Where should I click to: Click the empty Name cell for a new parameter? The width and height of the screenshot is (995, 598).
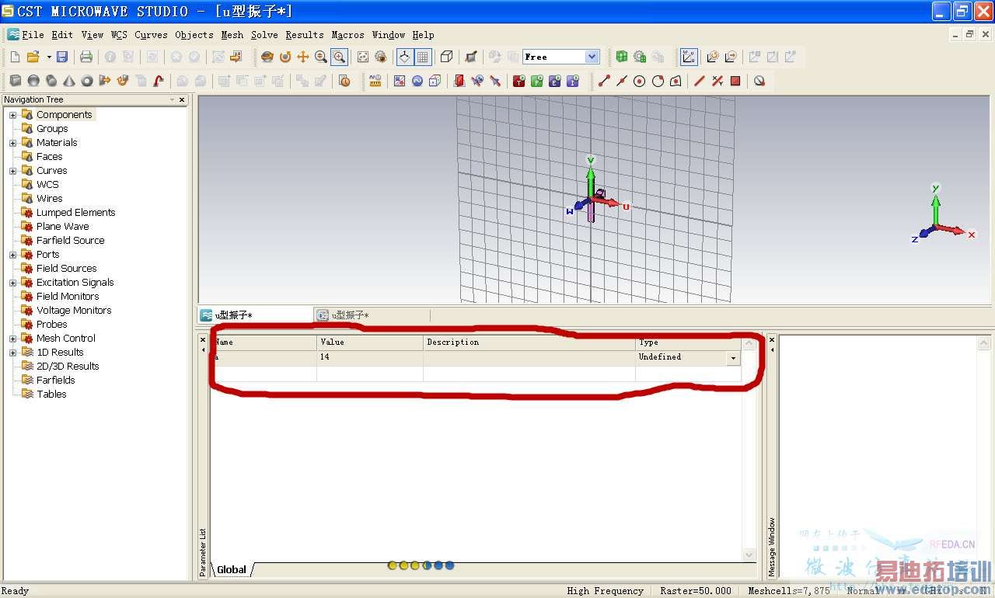coord(264,374)
